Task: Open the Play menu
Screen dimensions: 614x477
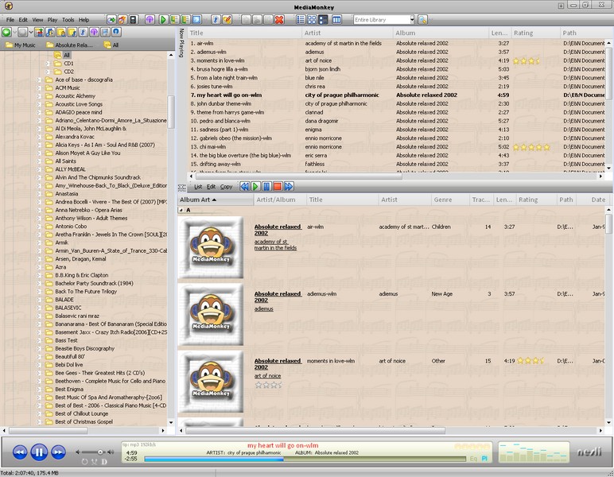Action: (x=52, y=20)
